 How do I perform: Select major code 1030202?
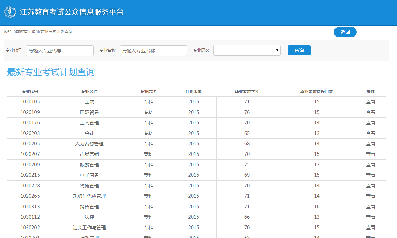coord(30,228)
